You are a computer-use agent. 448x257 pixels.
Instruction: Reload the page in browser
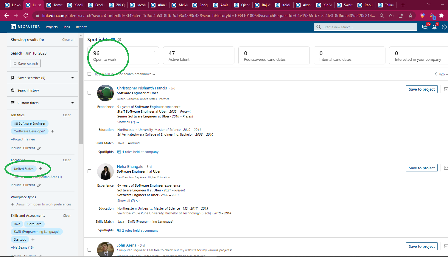tap(26, 16)
